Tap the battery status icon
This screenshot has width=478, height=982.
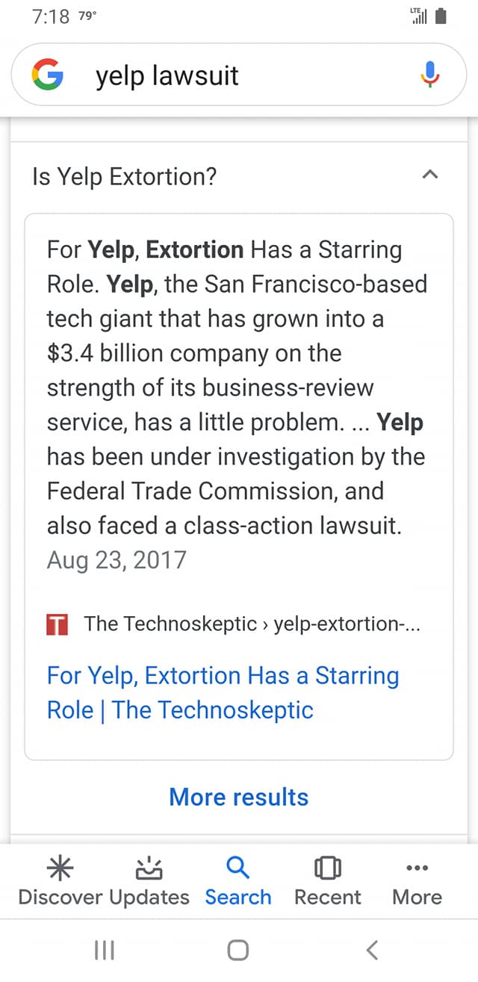point(441,16)
